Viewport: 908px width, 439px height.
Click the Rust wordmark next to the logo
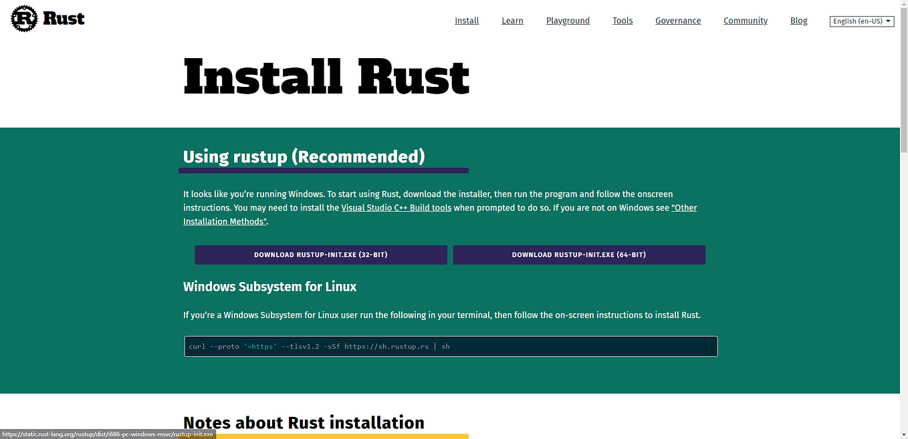[x=65, y=19]
